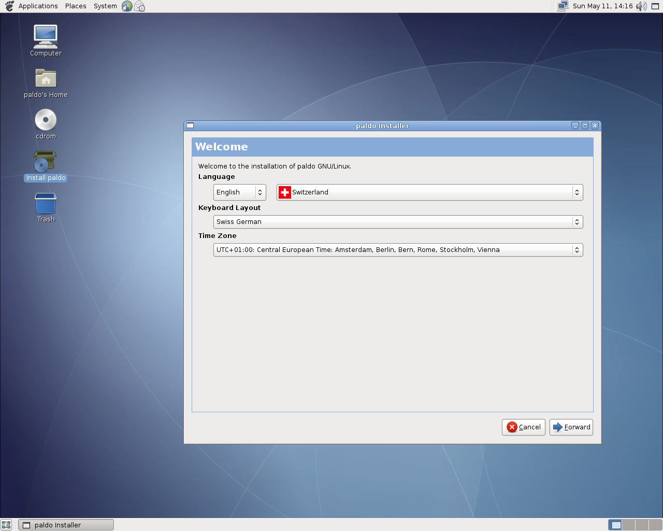Click the Time Zone label
Viewport: 663px width, 531px height.
pyautogui.click(x=218, y=235)
